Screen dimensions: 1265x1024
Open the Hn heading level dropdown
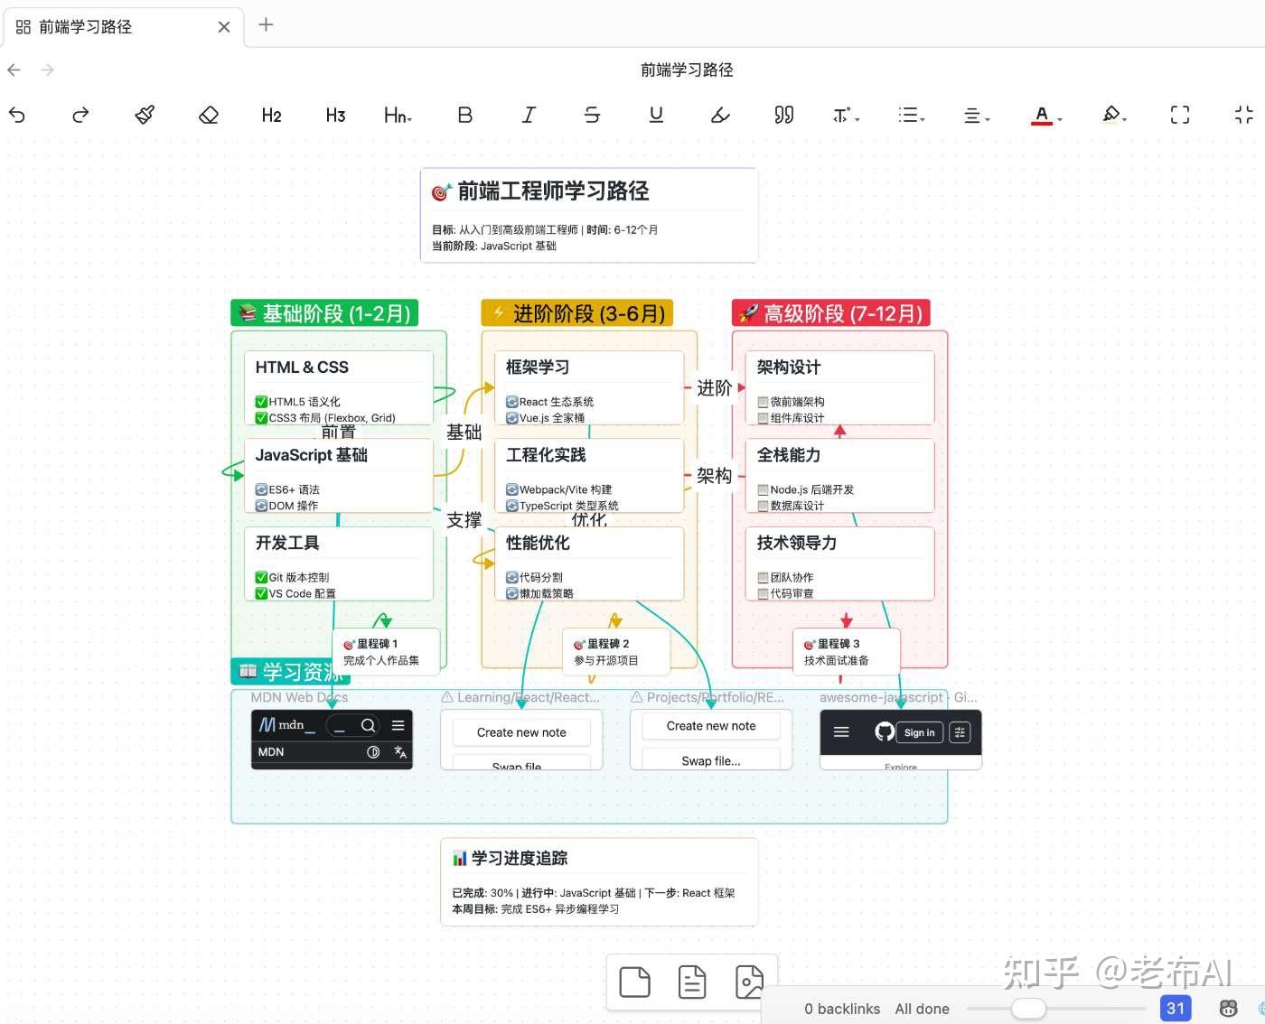coord(398,115)
